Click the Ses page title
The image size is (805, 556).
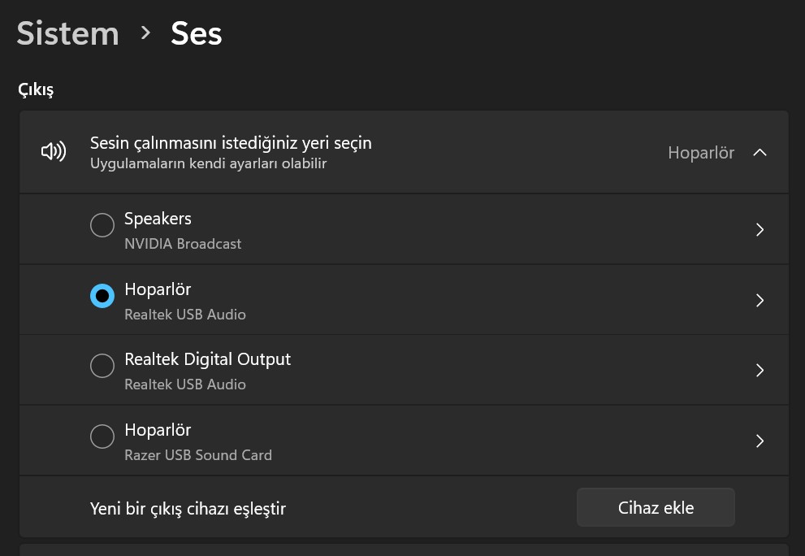click(x=197, y=33)
